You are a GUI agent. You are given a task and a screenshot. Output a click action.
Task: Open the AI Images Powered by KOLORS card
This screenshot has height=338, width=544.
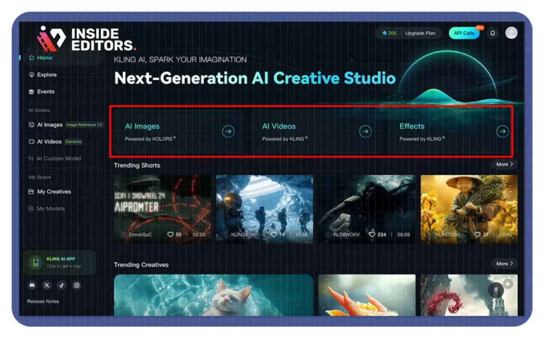[x=178, y=132]
